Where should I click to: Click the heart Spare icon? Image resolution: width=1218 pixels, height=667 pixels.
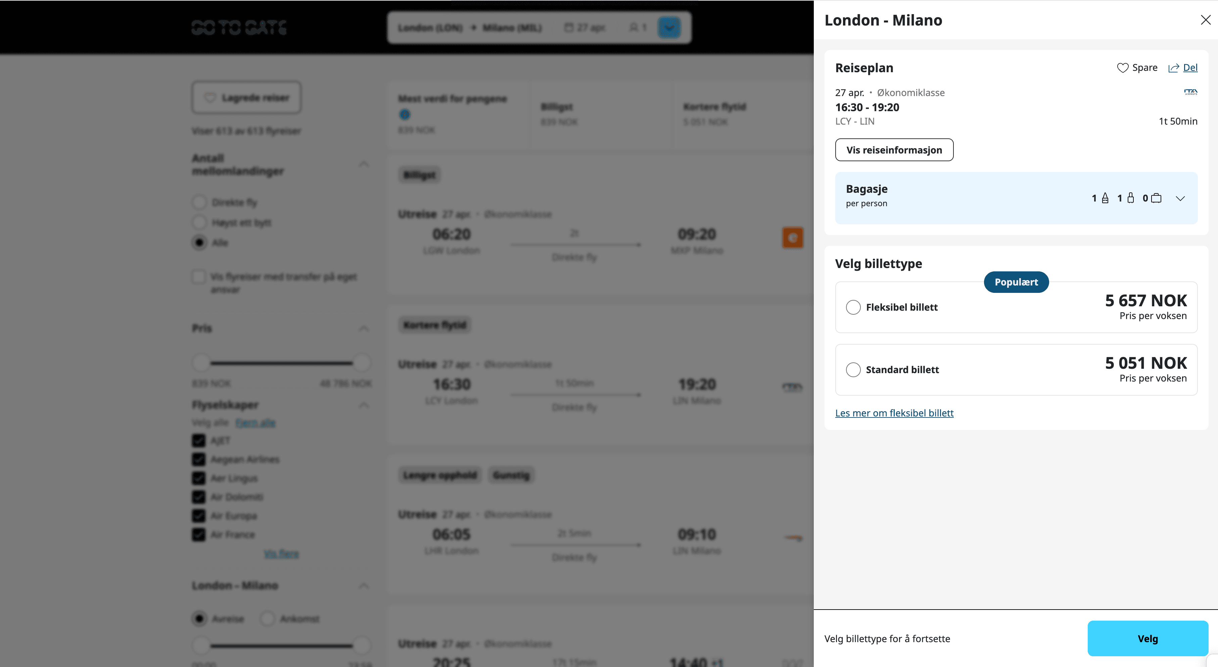pyautogui.click(x=1123, y=68)
